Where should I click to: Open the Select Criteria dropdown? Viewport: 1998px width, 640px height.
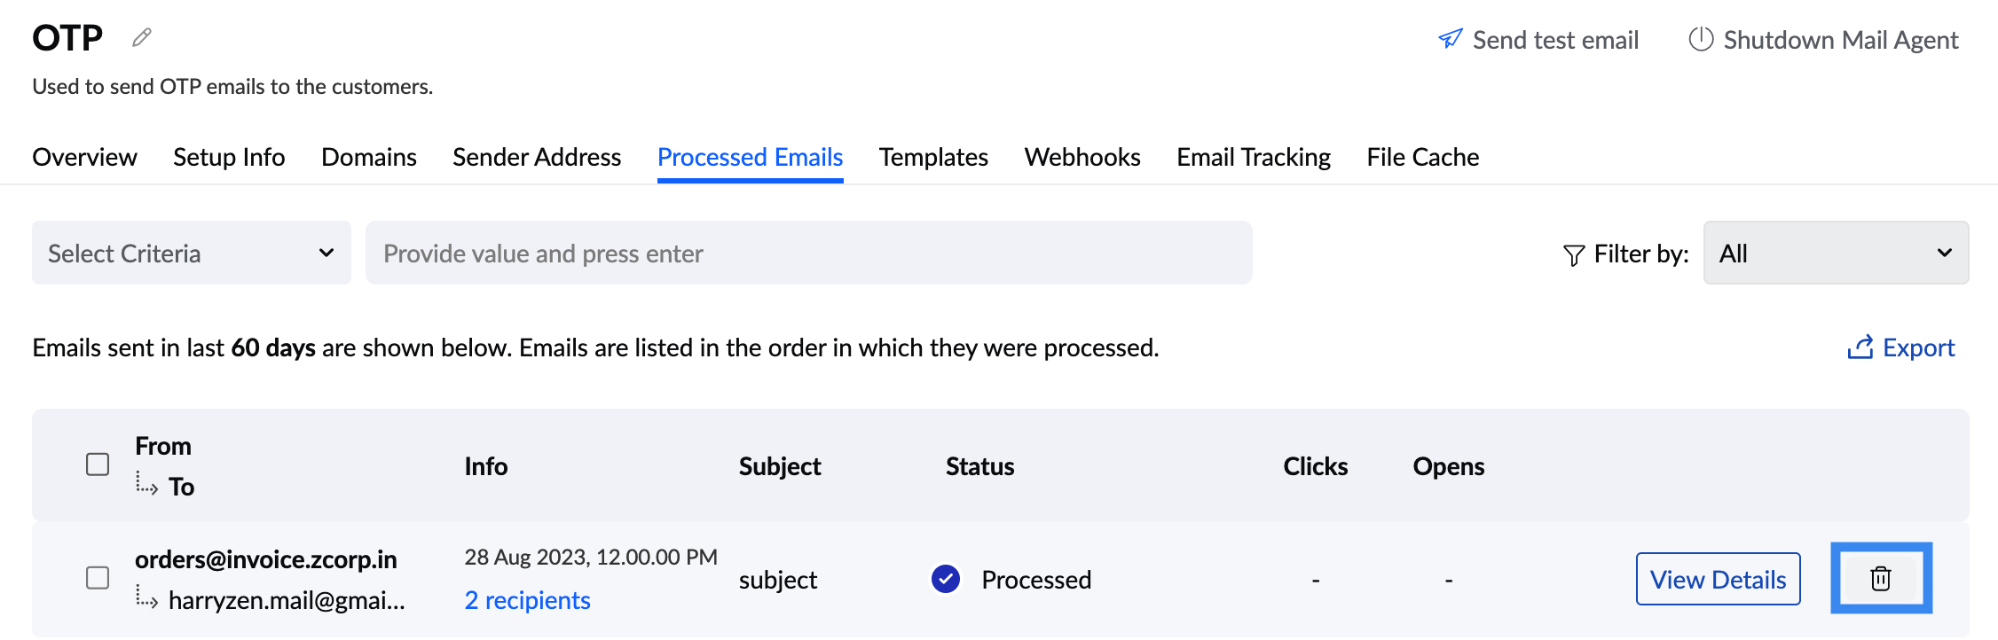(x=192, y=253)
